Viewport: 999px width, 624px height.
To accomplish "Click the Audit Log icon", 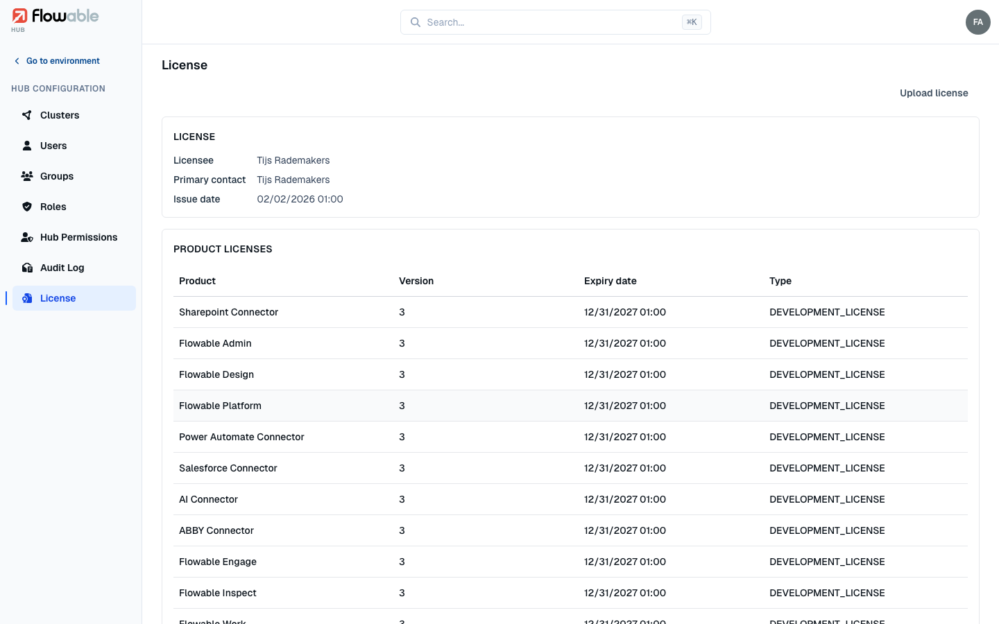I will click(27, 268).
